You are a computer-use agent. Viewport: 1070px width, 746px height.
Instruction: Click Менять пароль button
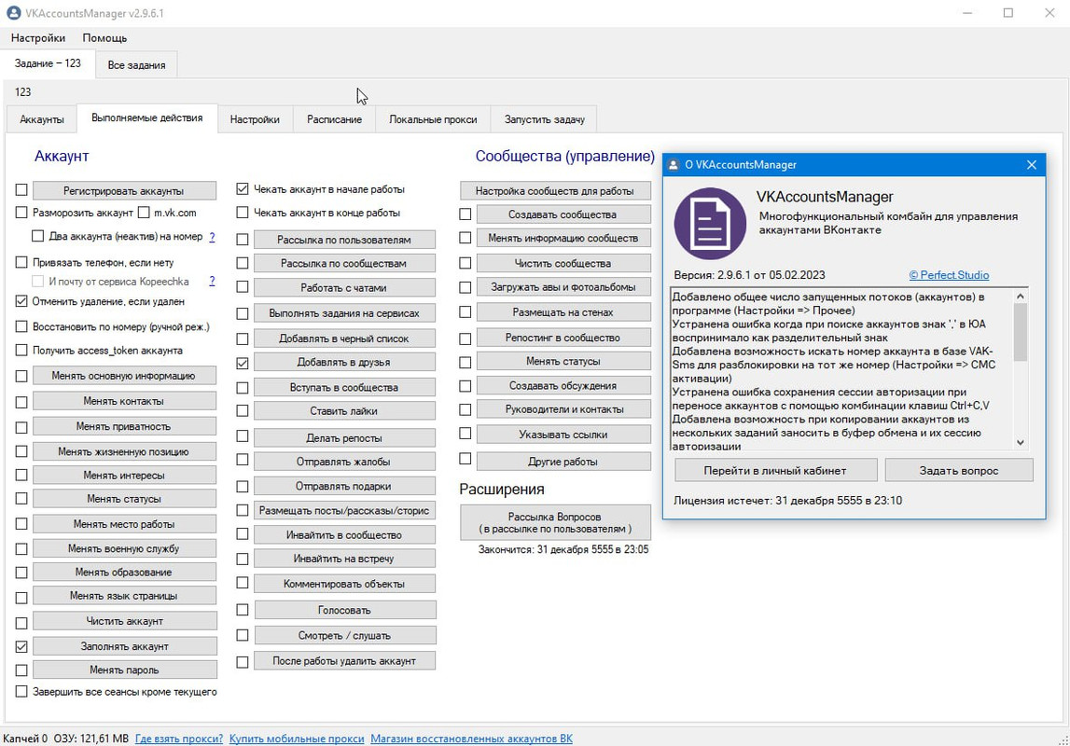coord(124,670)
